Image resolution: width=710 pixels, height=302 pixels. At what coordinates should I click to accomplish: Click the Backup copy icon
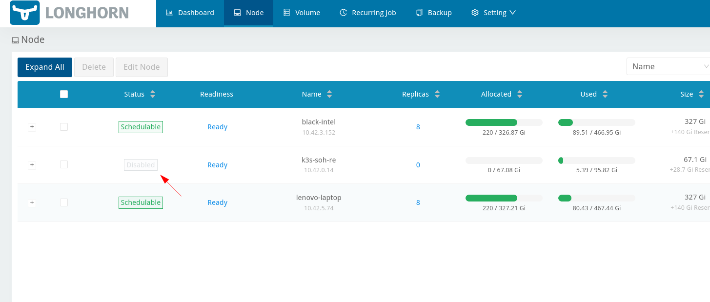point(419,13)
